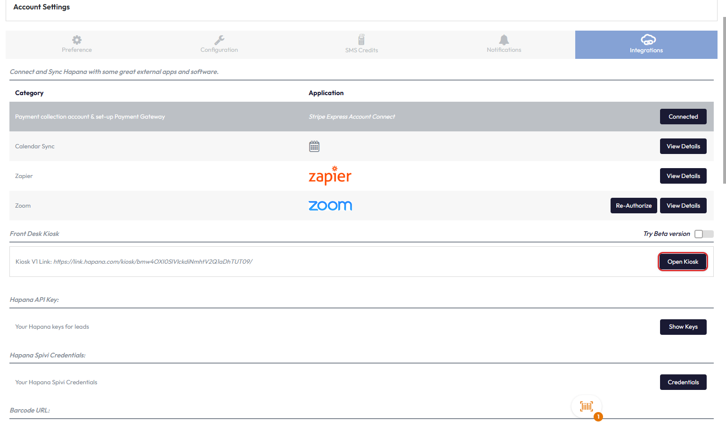Click the Configuration wrench icon
The height and width of the screenshot is (429, 726).
tap(219, 40)
